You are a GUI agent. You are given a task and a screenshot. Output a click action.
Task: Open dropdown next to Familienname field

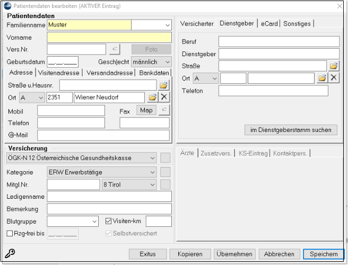pyautogui.click(x=168, y=25)
